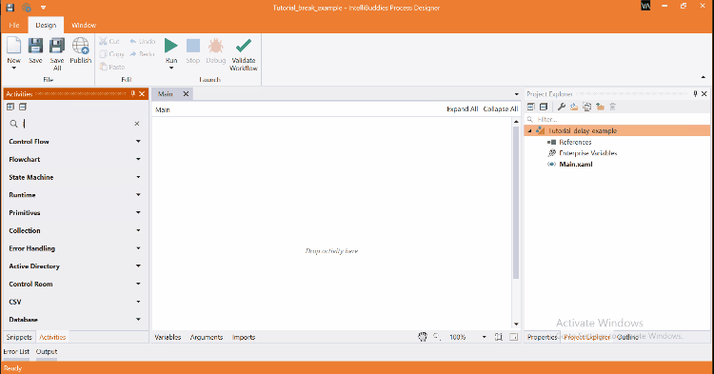Image resolution: width=714 pixels, height=374 pixels.
Task: Select References in project tree
Action: (575, 142)
